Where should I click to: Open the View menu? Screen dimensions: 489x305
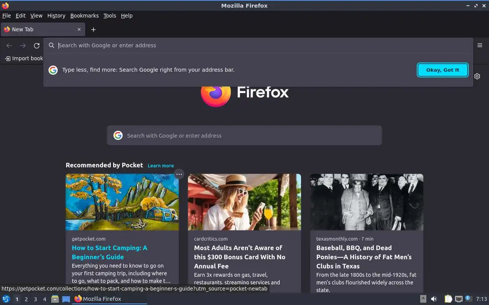click(36, 16)
